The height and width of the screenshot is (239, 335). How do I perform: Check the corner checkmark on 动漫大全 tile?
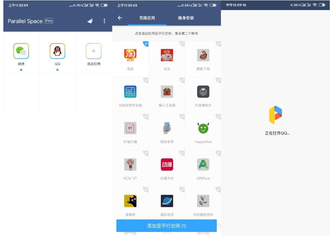[x=182, y=153]
